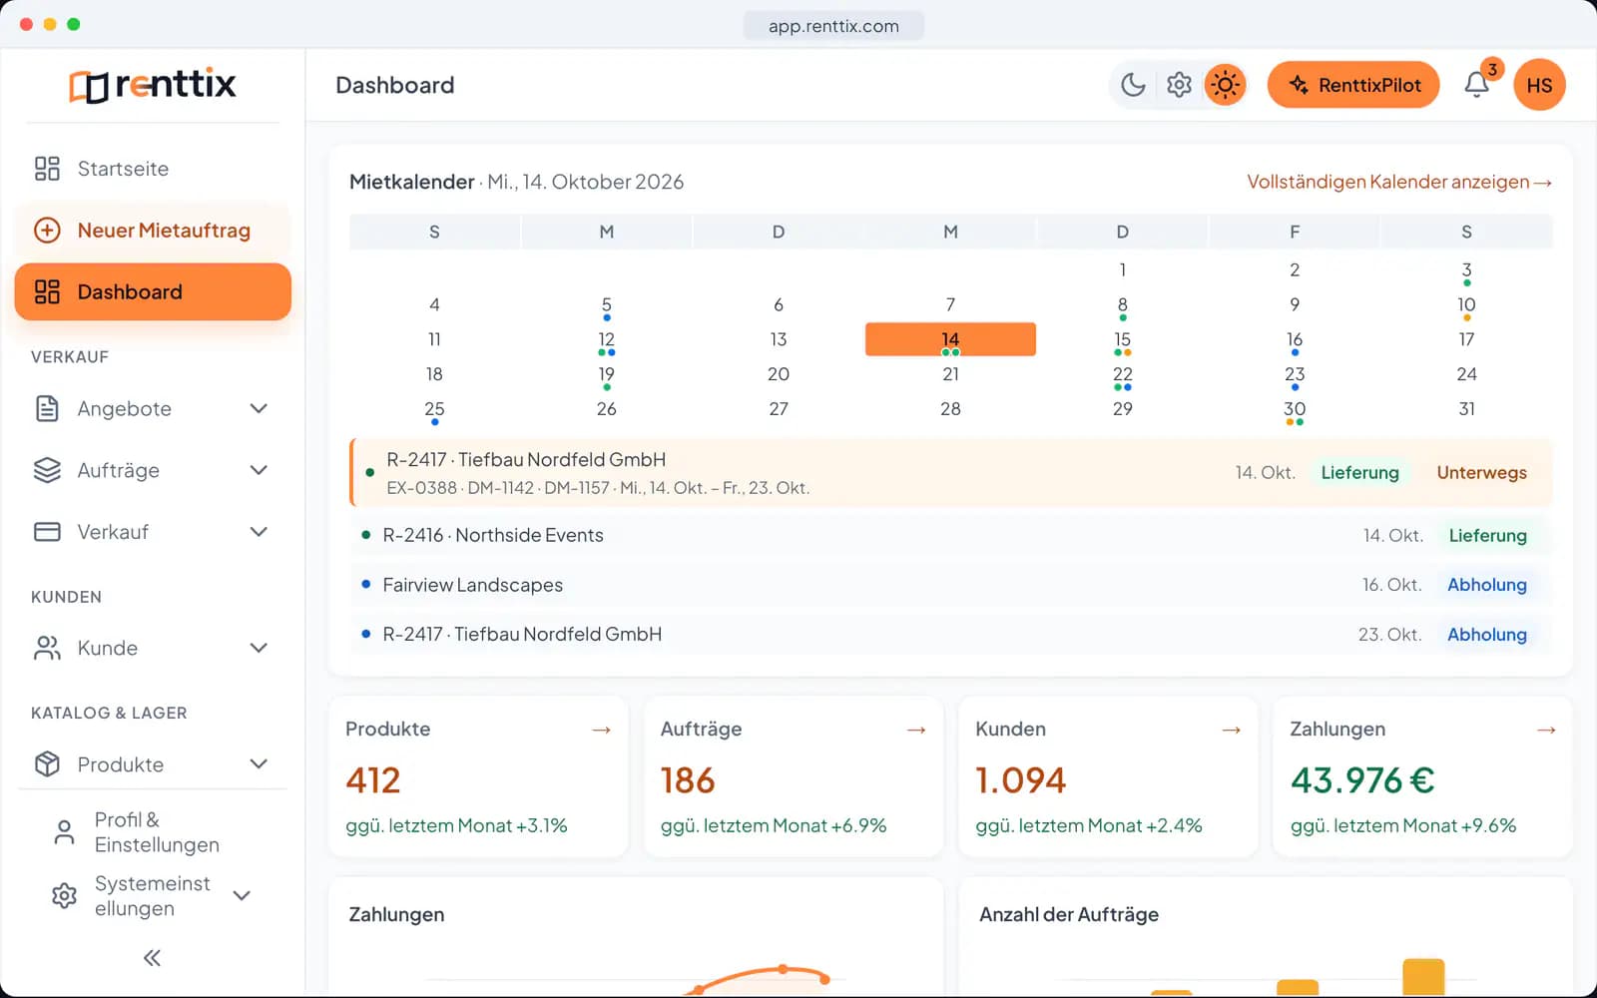Select the highlighted day 14 in calendar
Viewport: 1597px width, 998px height.
pyautogui.click(x=950, y=339)
